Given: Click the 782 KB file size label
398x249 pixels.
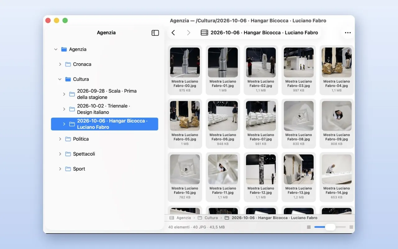Looking at the screenshot, I should pos(185,197).
